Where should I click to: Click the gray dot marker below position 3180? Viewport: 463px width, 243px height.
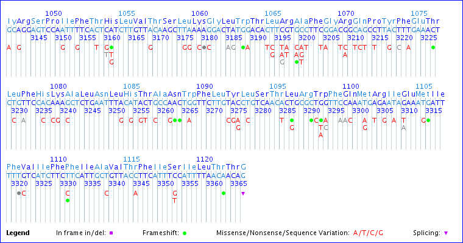click(204, 47)
